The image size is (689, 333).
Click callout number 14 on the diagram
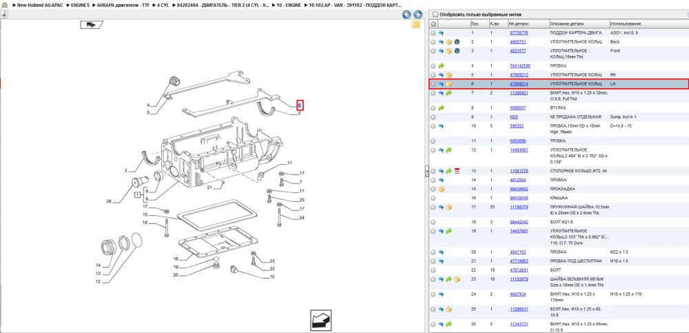tap(98, 265)
